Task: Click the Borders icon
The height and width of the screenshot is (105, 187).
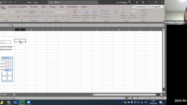Action: click(6, 16)
